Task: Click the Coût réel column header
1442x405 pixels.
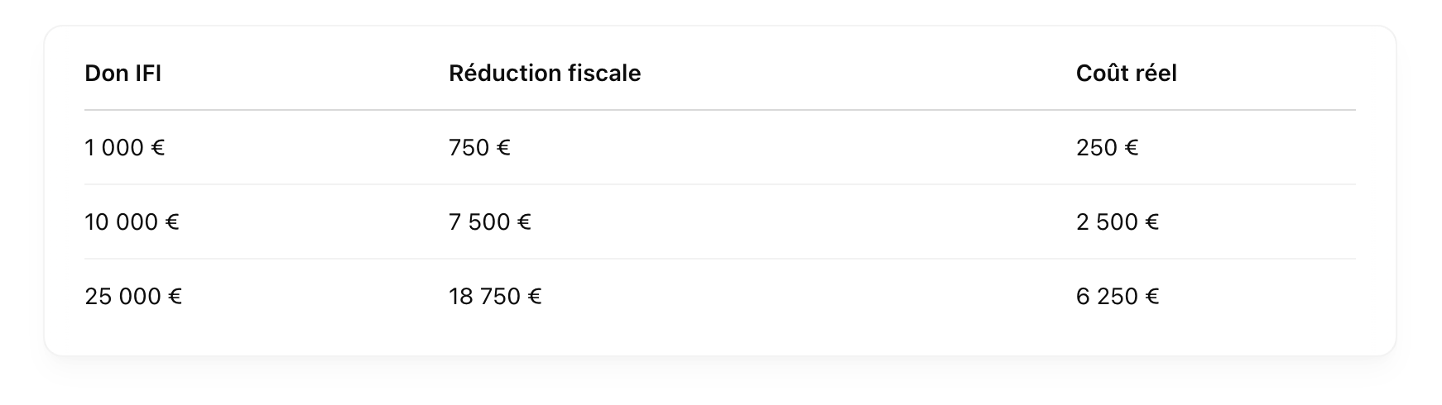Action: point(1127,74)
